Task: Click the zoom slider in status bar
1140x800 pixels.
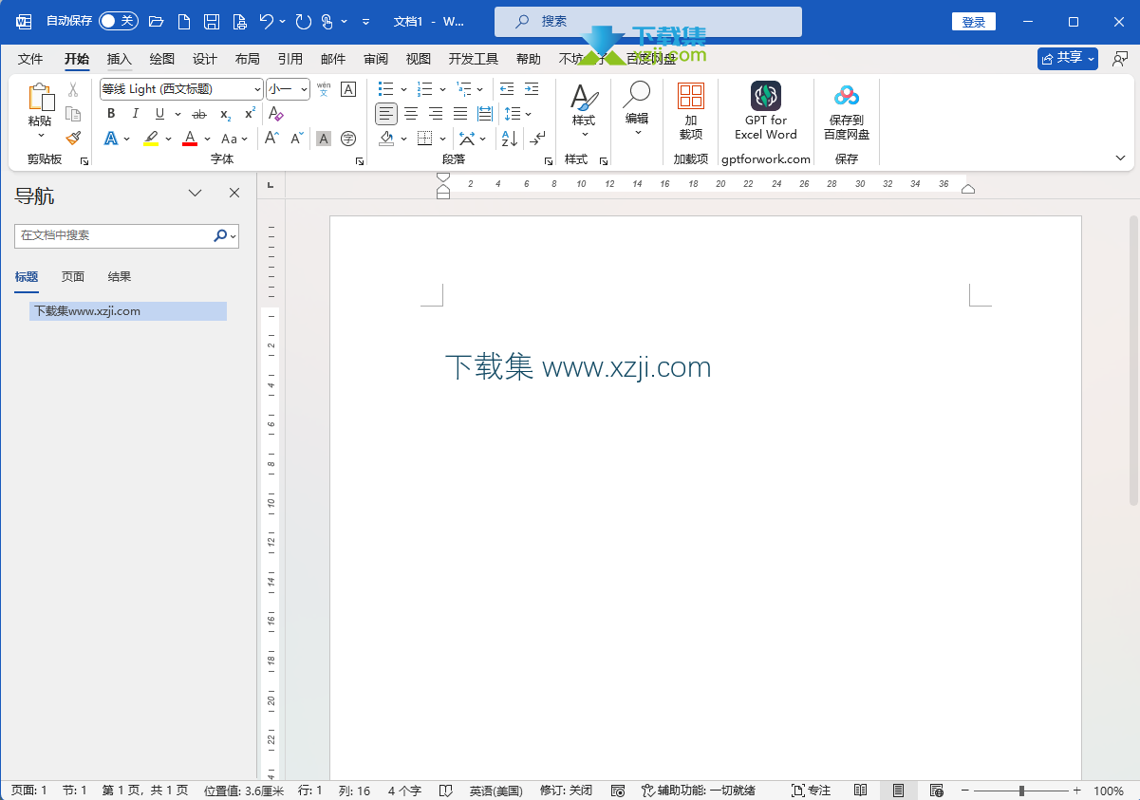Action: [1021, 791]
